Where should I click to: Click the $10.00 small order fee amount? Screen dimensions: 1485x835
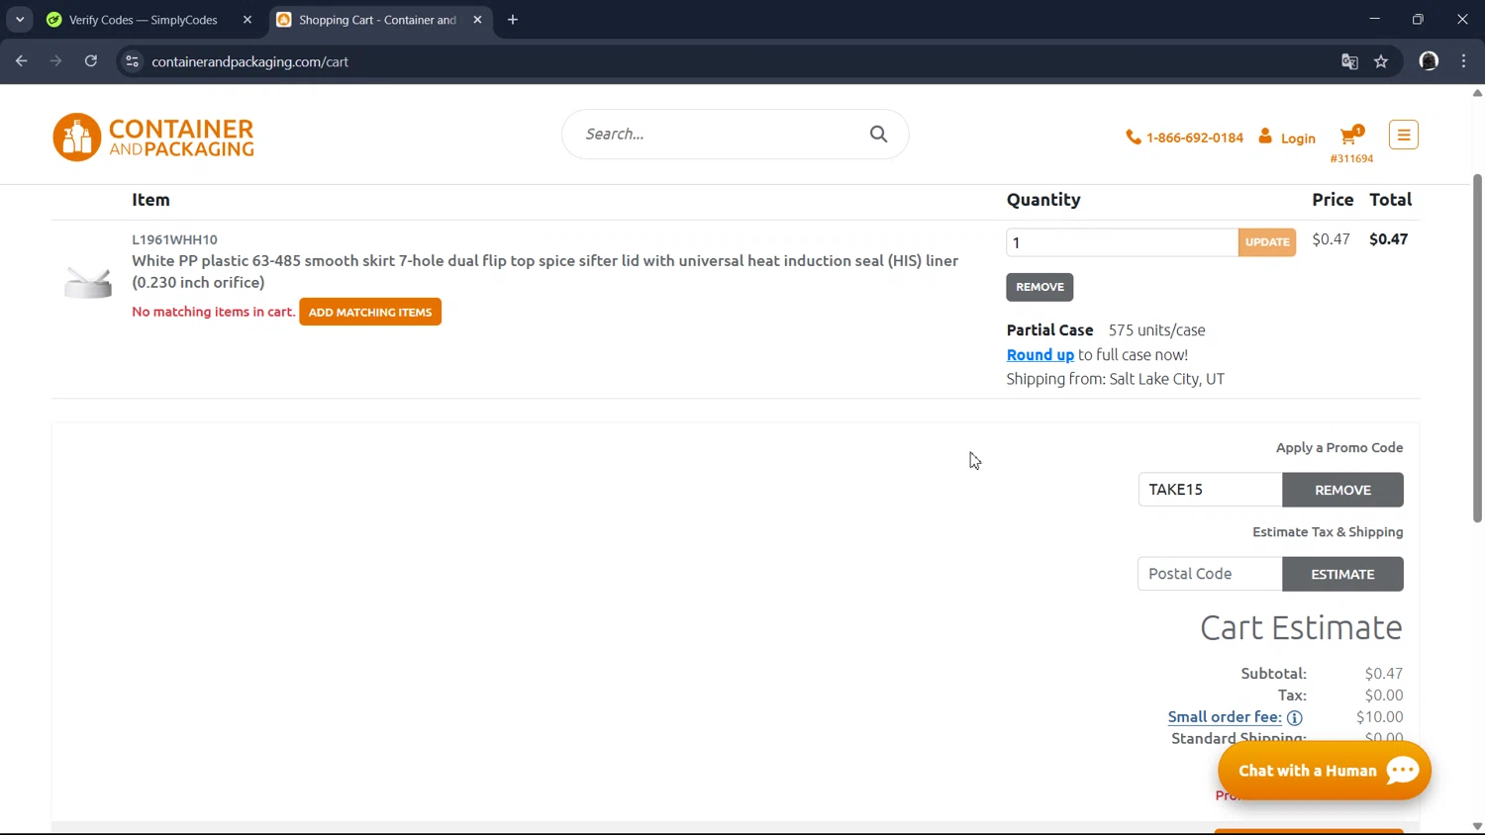coord(1379,717)
